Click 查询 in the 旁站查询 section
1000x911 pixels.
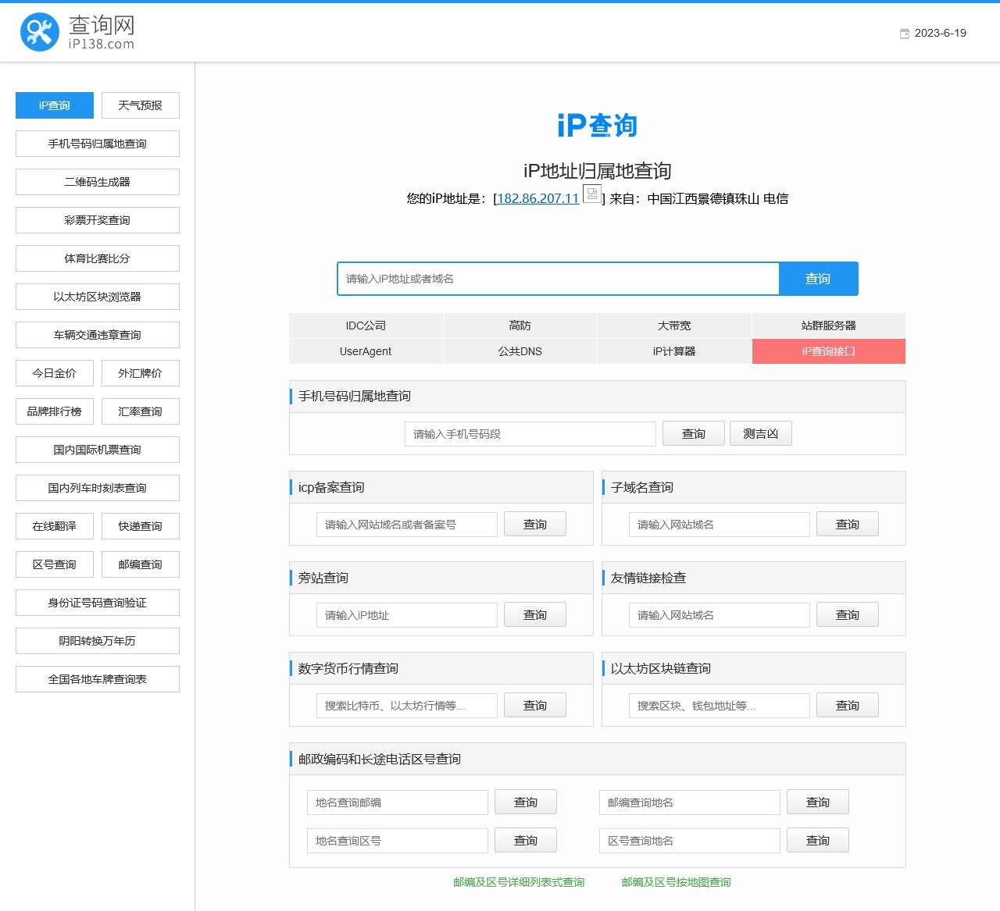click(535, 614)
